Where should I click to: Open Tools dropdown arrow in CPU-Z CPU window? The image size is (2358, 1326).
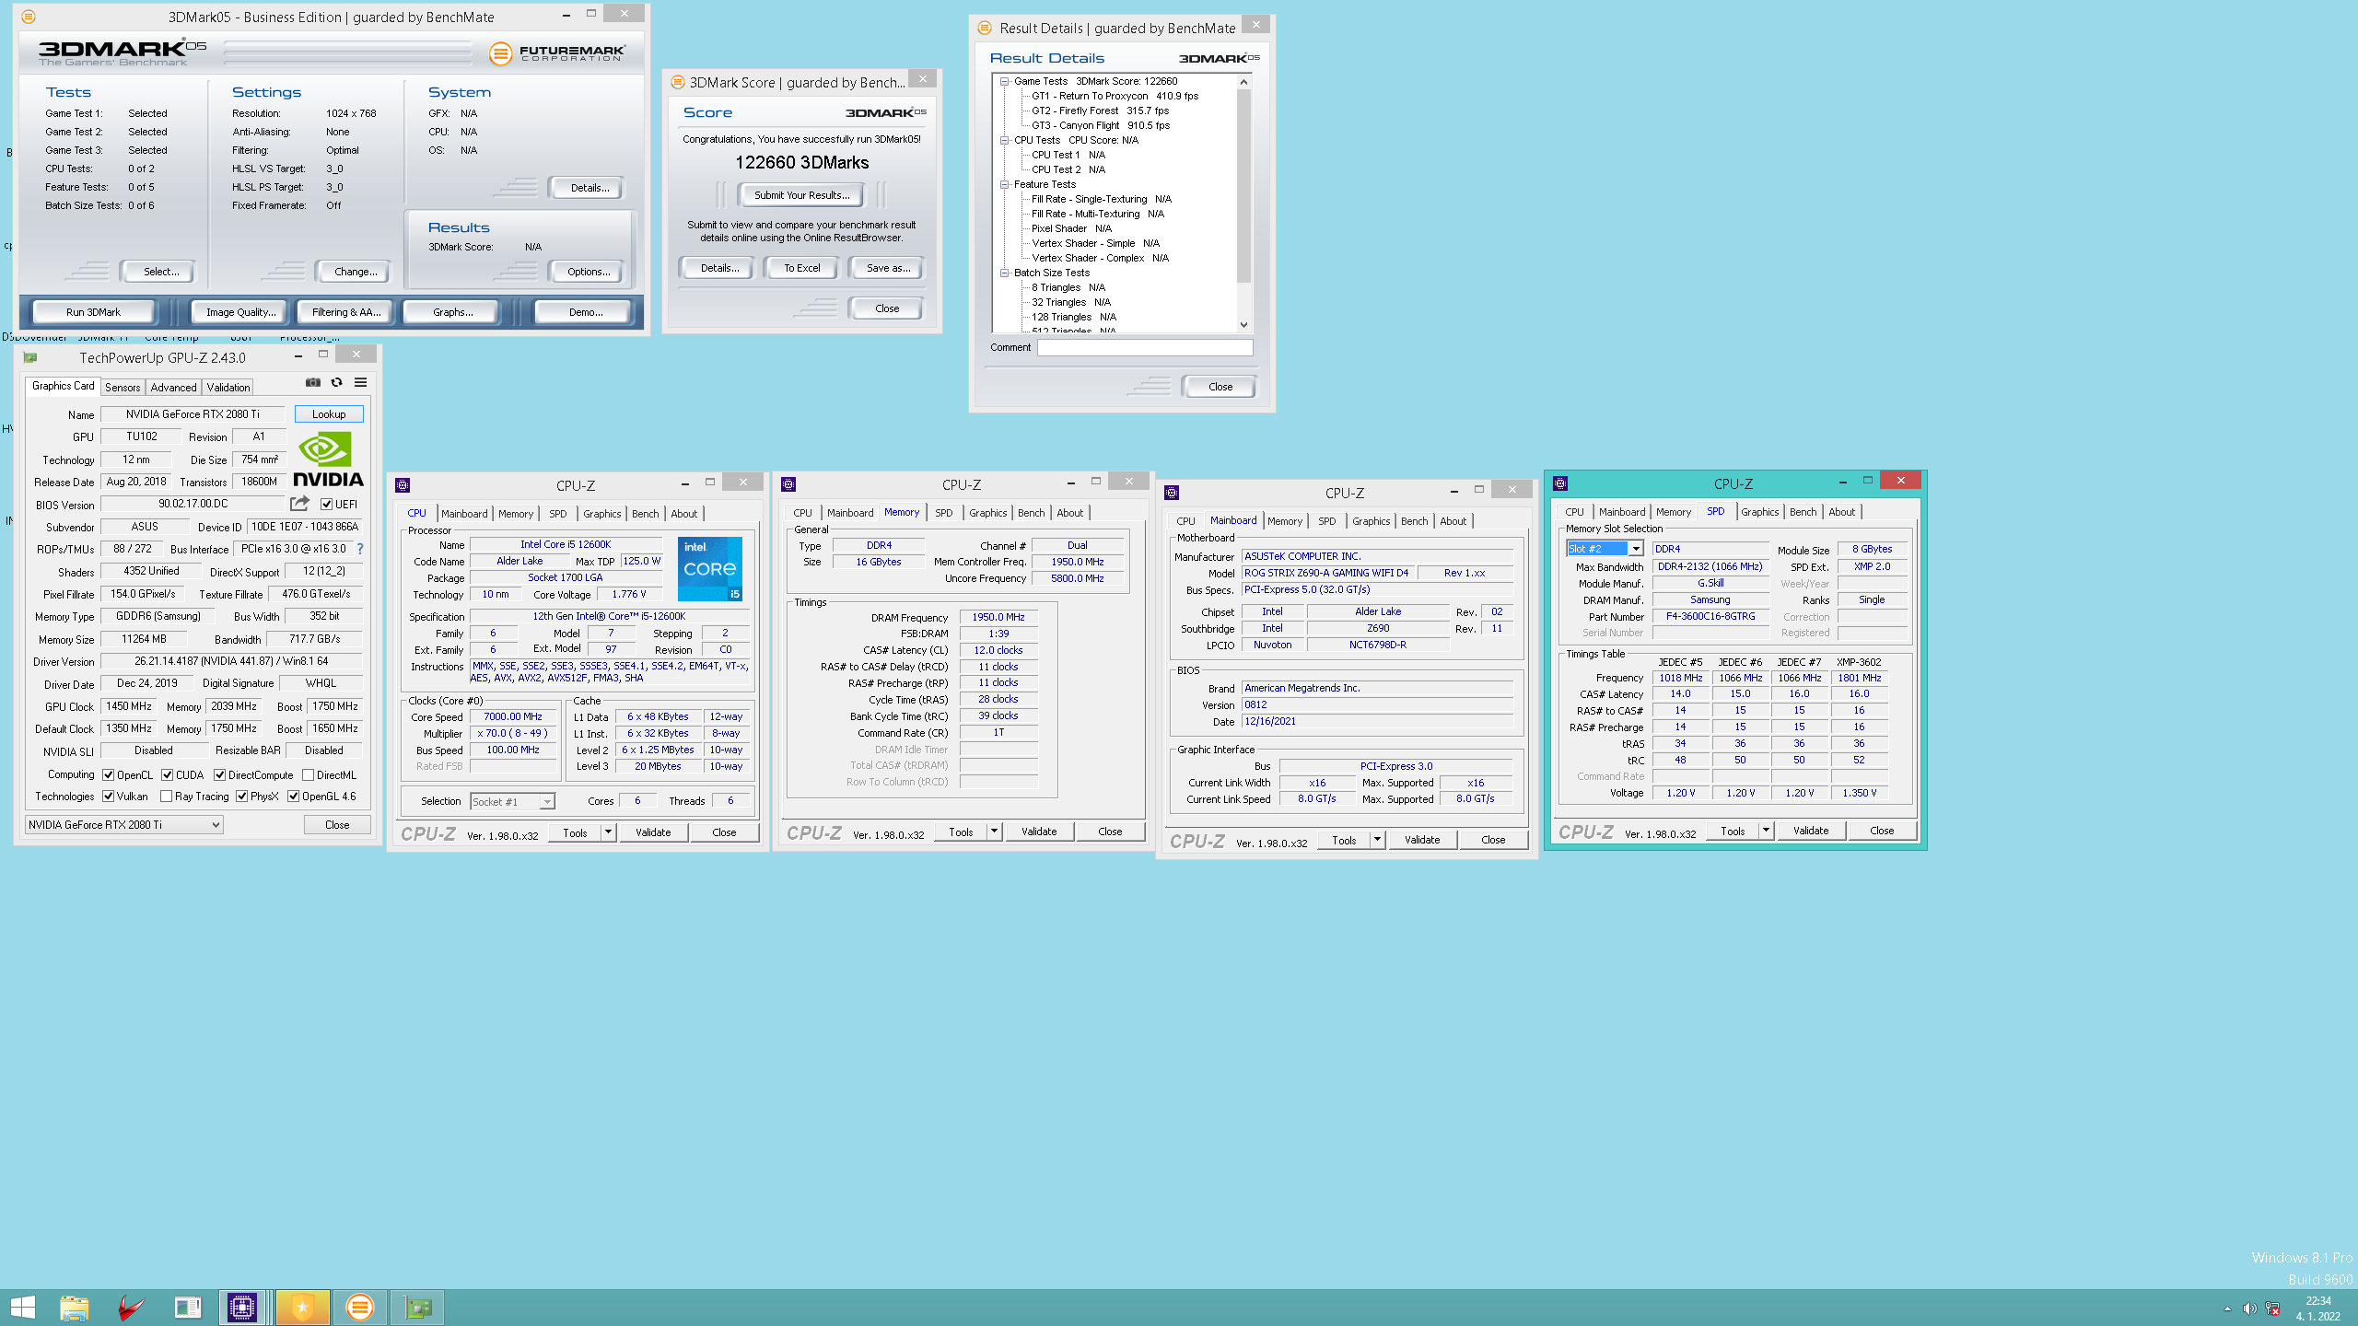click(608, 832)
